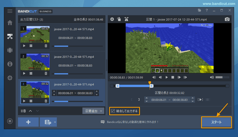Open the Information sidebar icon

10,64
